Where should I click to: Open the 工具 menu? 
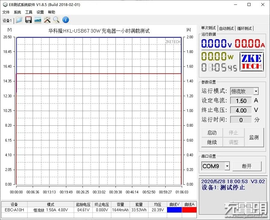click(x=29, y=12)
